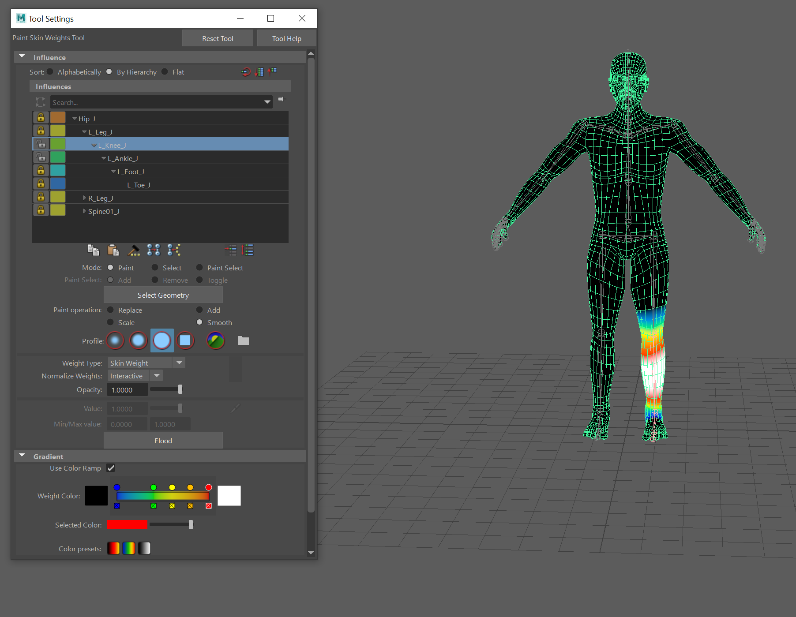Expand the R_Leg_J influence
796x617 pixels.
(x=84, y=198)
